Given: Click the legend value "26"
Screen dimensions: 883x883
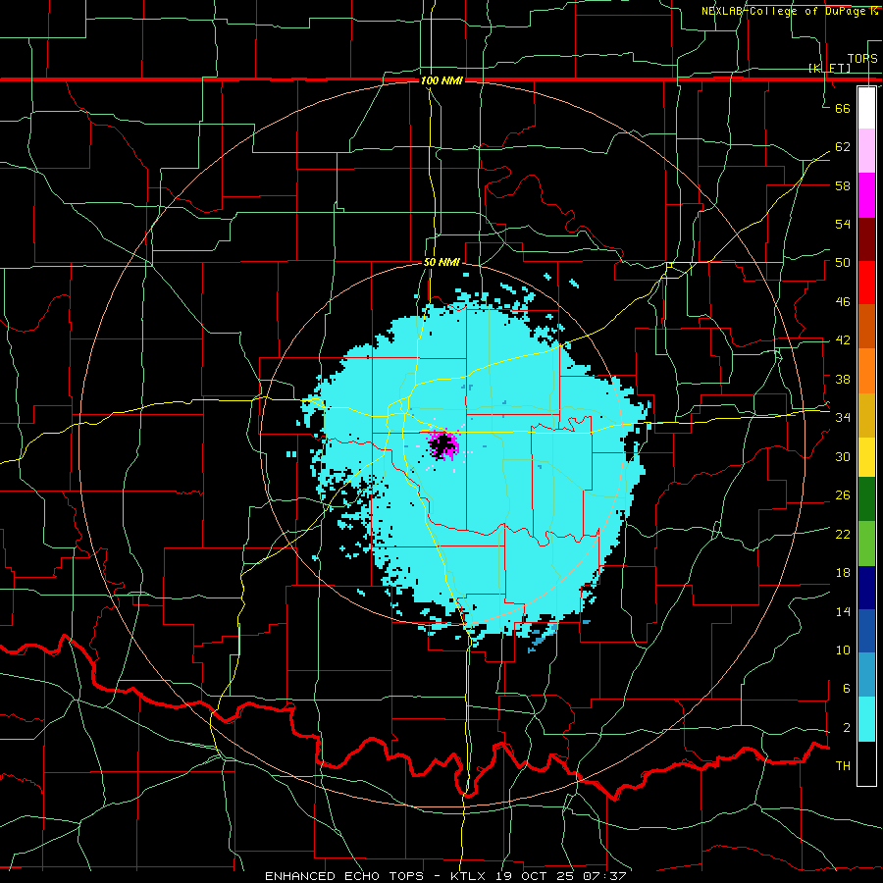Looking at the screenshot, I should point(843,495).
